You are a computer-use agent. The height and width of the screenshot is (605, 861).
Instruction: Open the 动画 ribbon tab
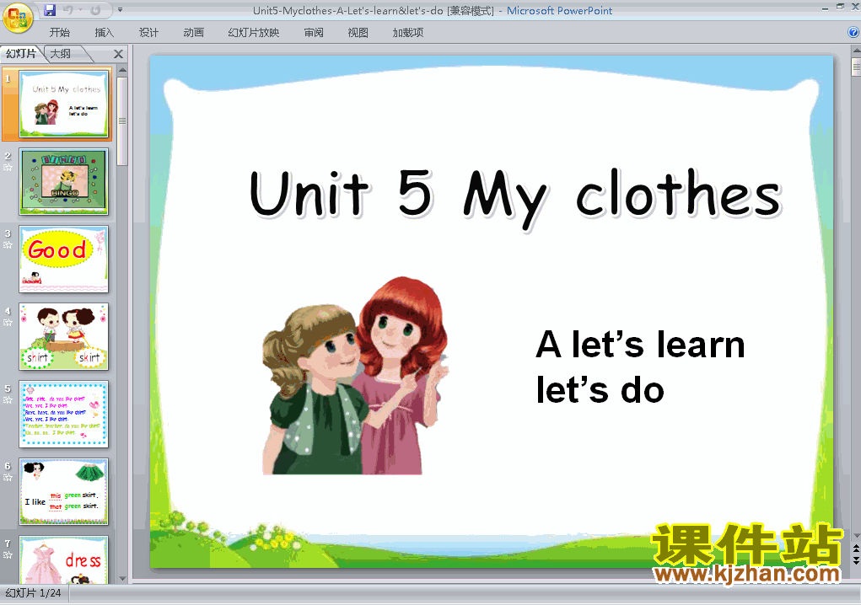click(x=193, y=32)
